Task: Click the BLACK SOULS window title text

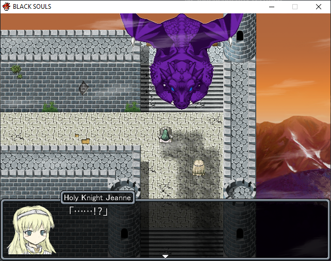Action: click(x=32, y=7)
